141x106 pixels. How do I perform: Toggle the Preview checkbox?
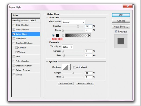116,31
